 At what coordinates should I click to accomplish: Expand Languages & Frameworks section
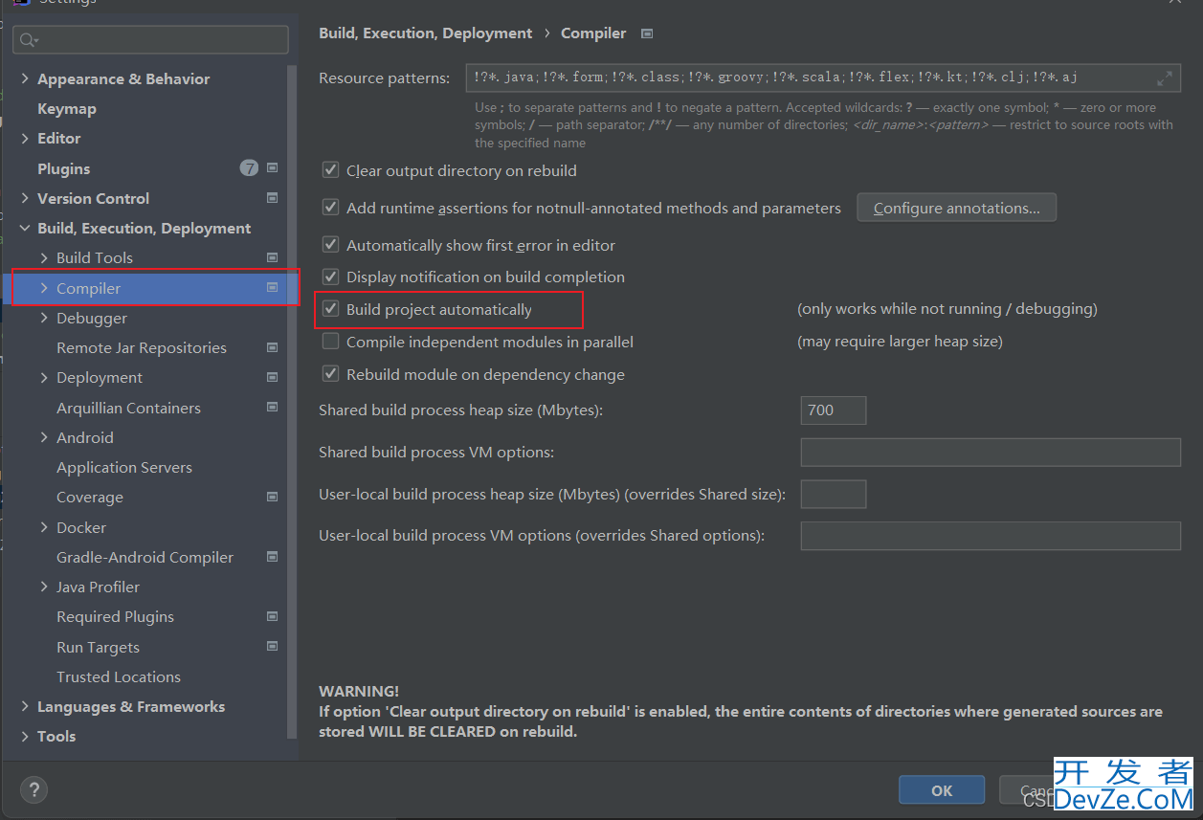[x=25, y=706]
